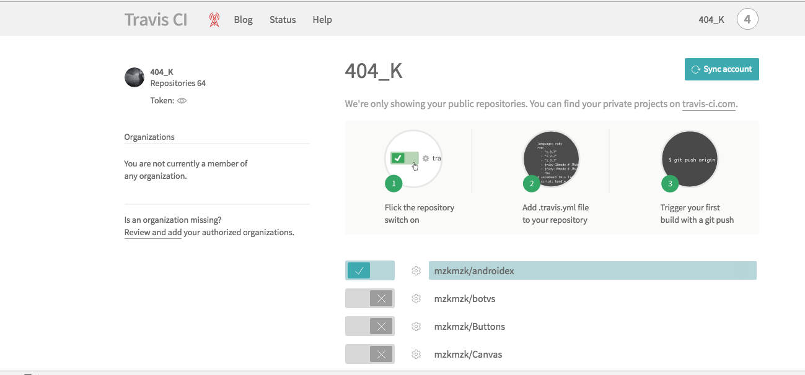This screenshot has width=805, height=375.
Task: Click the Travis CI logo
Action: tap(156, 20)
